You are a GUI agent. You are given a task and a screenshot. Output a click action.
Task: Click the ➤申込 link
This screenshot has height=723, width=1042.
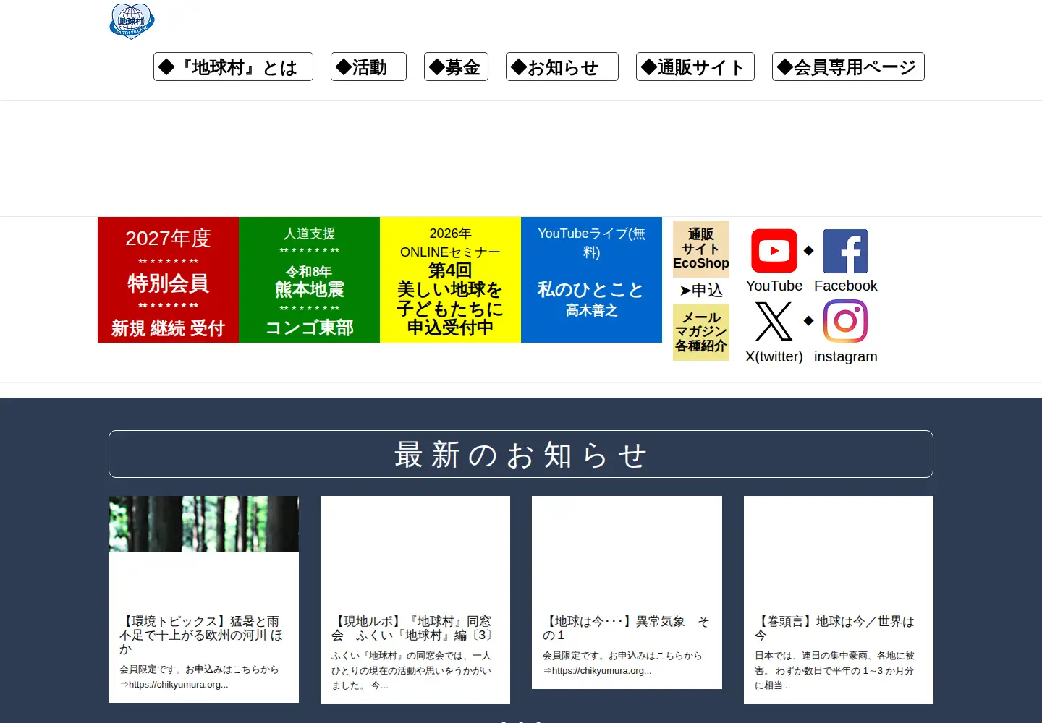[701, 291]
